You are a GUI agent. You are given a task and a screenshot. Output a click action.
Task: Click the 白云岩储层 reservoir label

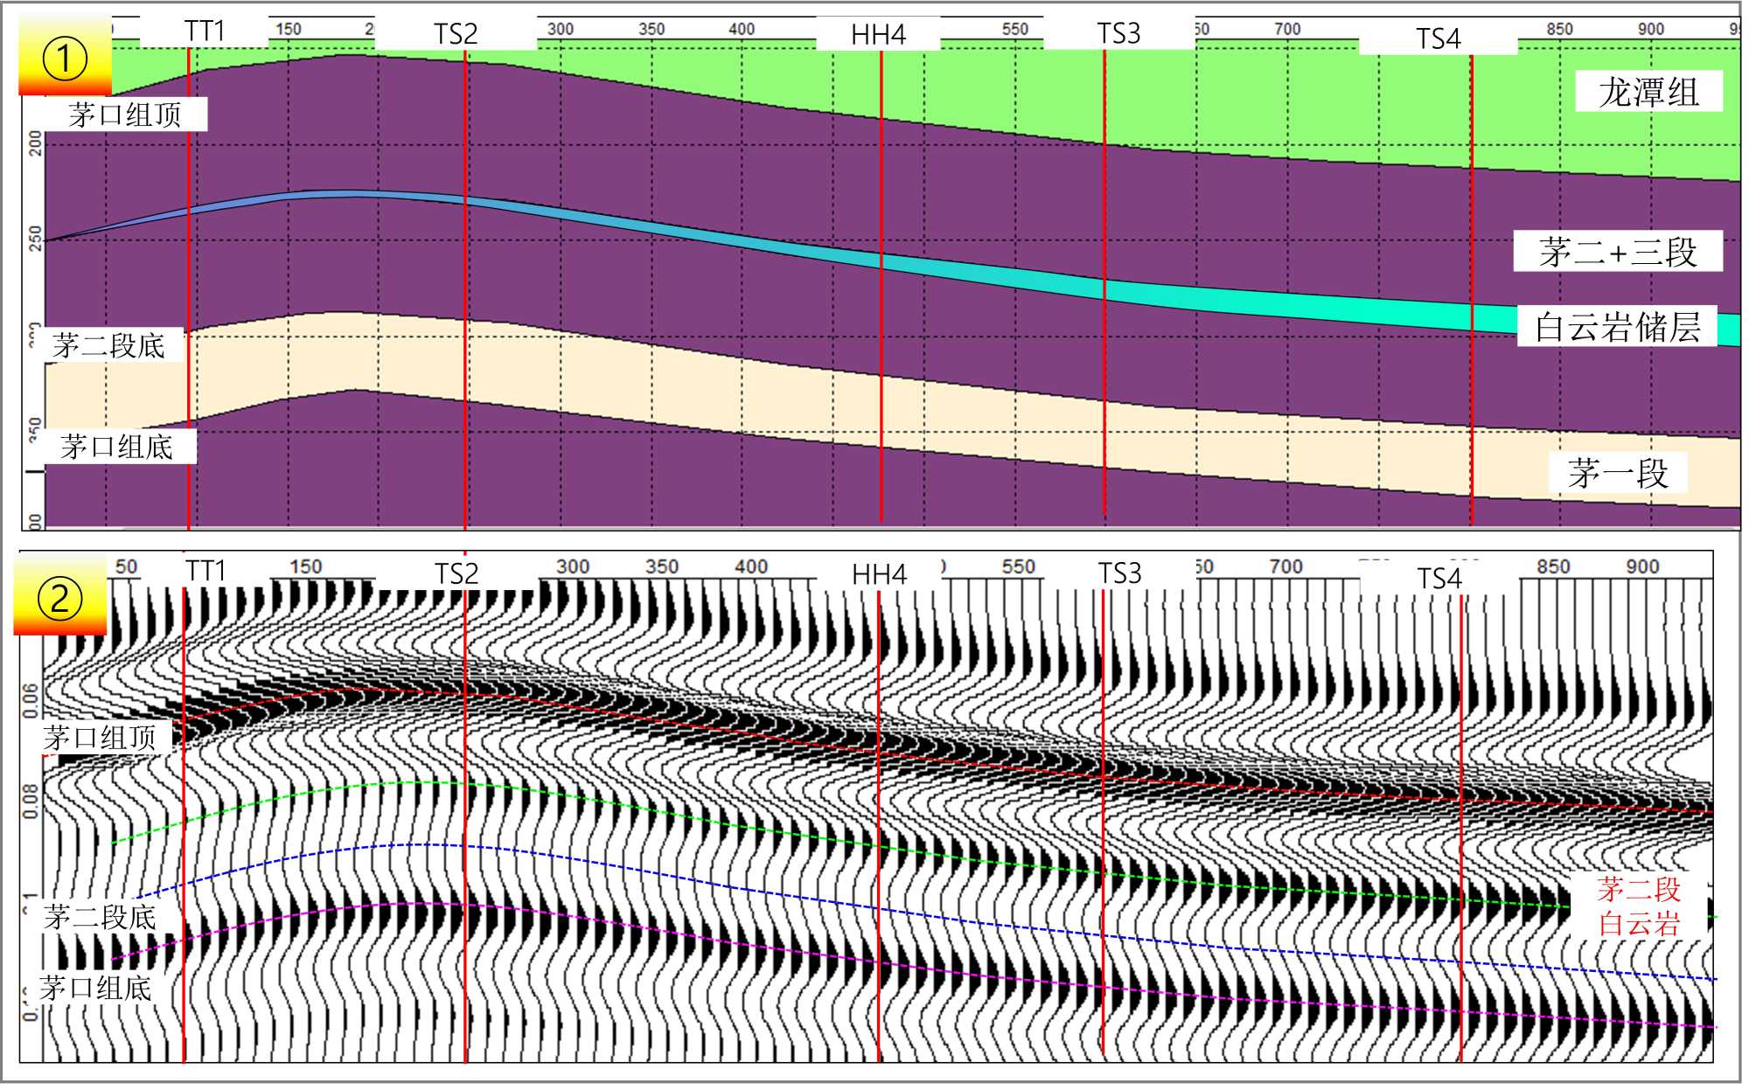coord(1617,327)
